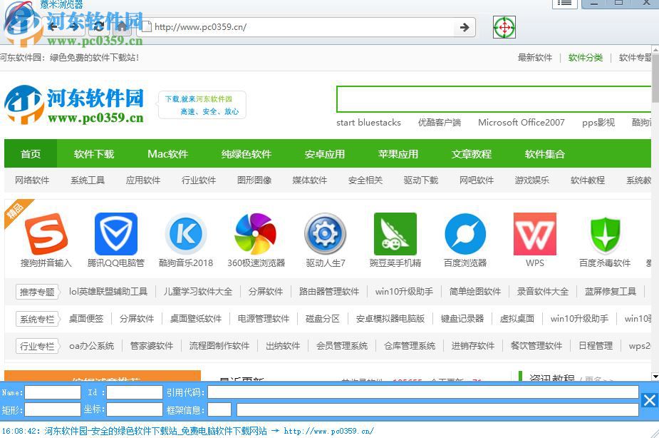Open the 儿童学习软件大全 topic link
Viewport: 659px width, 438px height.
(197, 292)
